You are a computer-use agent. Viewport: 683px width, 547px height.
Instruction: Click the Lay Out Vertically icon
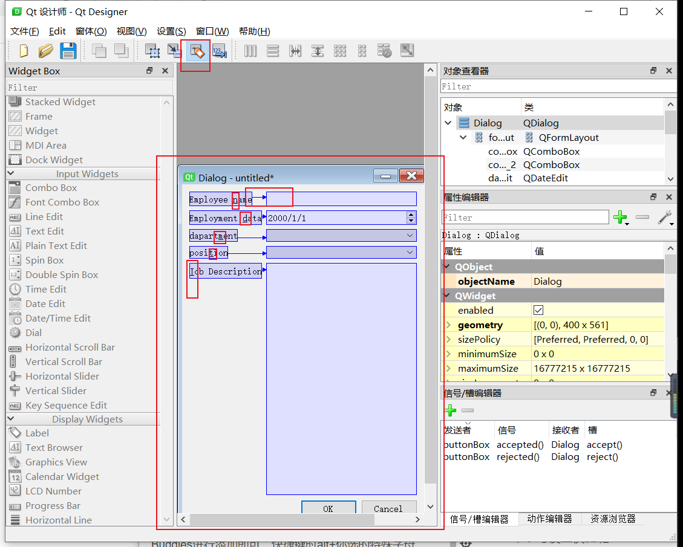point(273,51)
